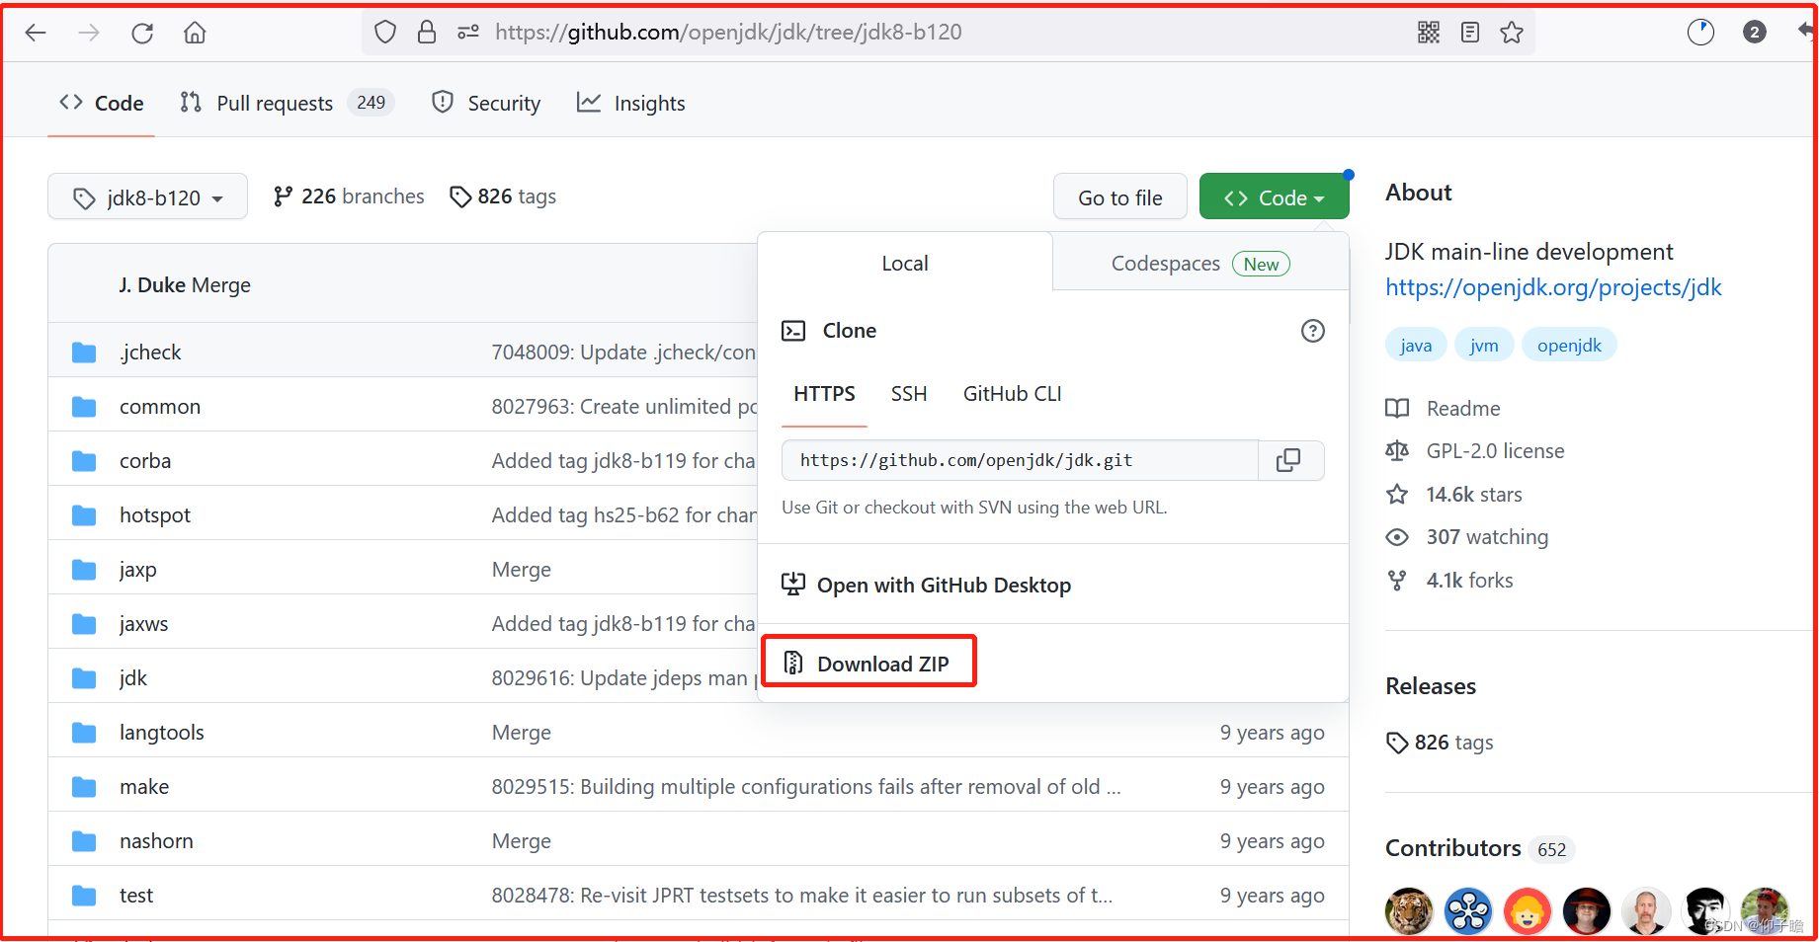Open the Readme link in About

pyautogui.click(x=1444, y=409)
